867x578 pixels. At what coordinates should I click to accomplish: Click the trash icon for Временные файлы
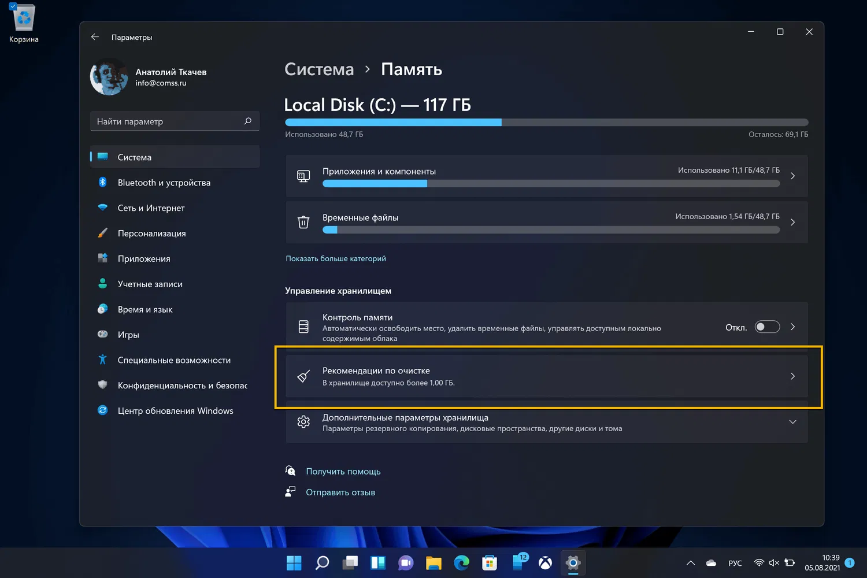(303, 222)
